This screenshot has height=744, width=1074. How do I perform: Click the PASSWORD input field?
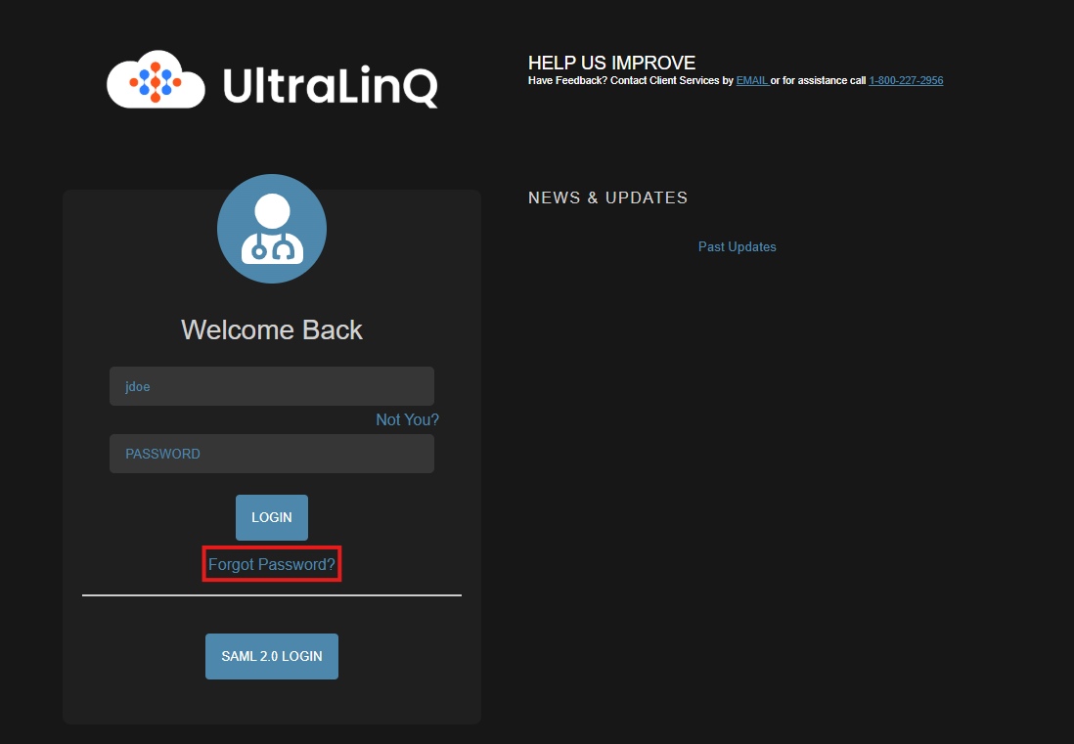[272, 454]
